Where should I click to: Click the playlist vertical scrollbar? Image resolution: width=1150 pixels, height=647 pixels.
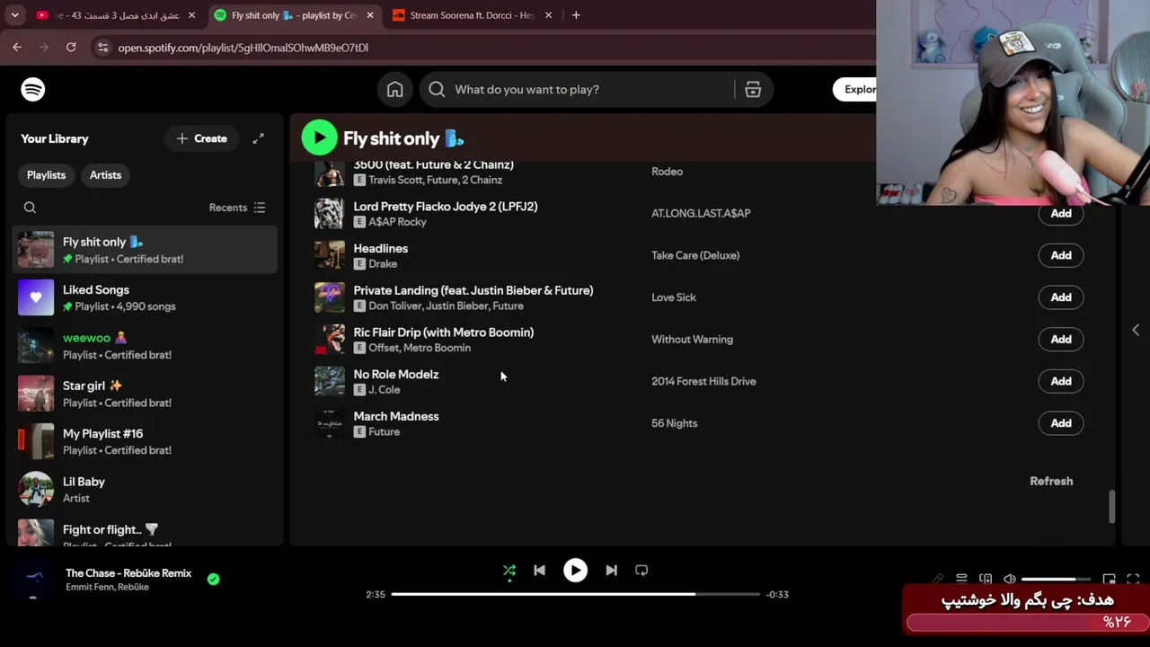(1111, 507)
